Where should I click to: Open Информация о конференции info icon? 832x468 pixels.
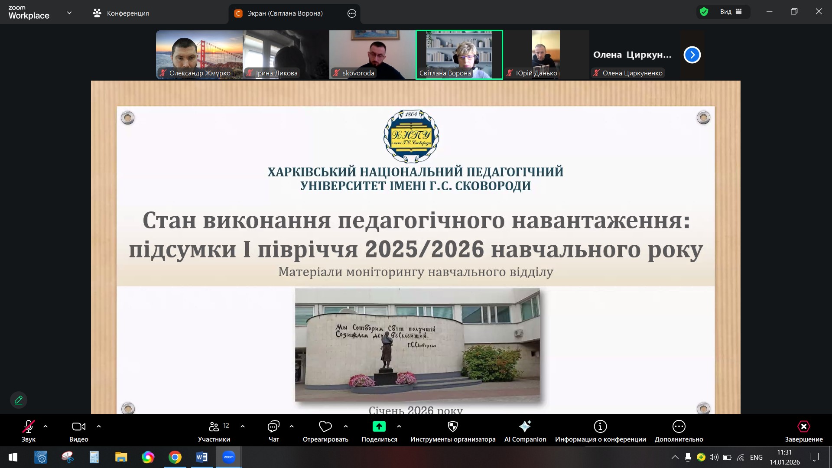[x=600, y=427]
